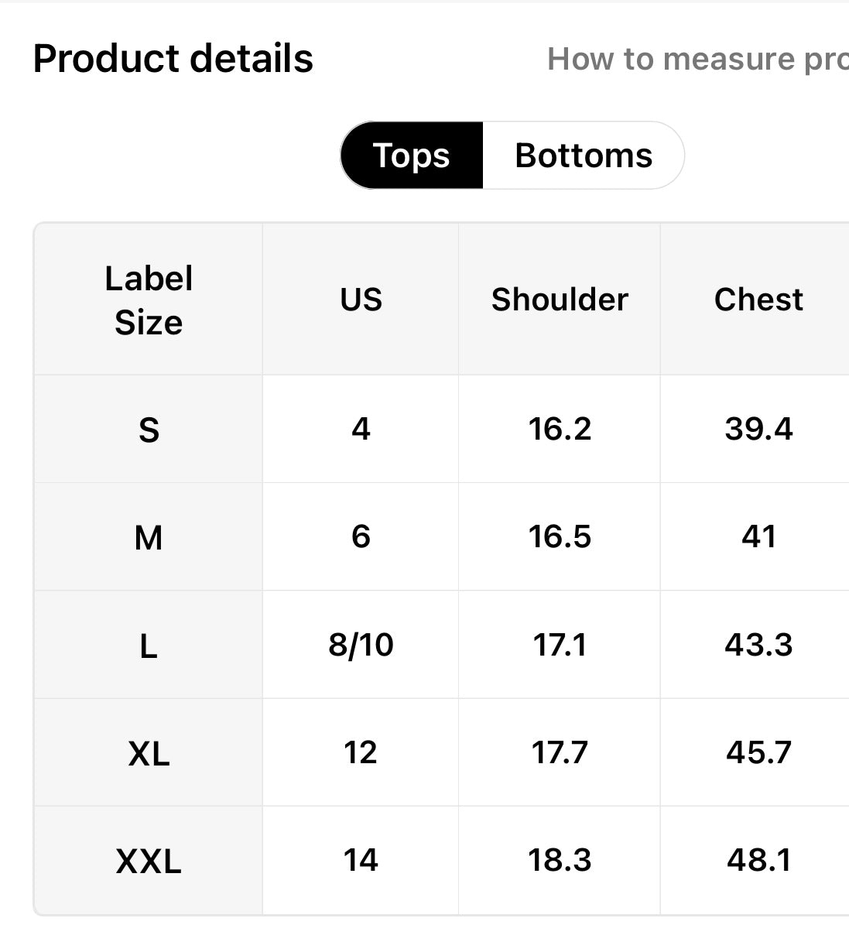Select the US column header

(x=361, y=300)
